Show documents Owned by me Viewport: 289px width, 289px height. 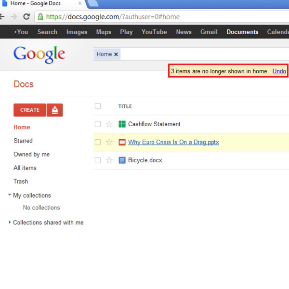(31, 154)
